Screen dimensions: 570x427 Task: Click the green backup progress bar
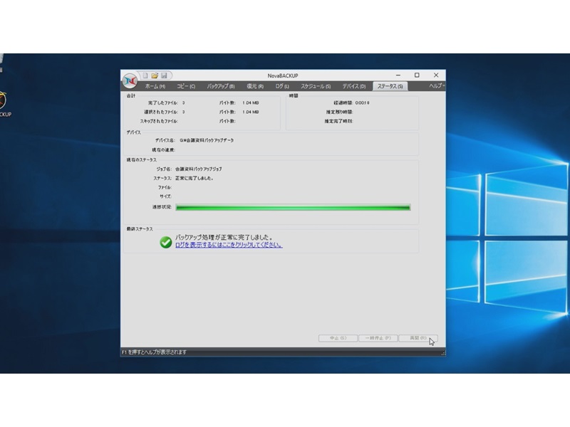[293, 207]
